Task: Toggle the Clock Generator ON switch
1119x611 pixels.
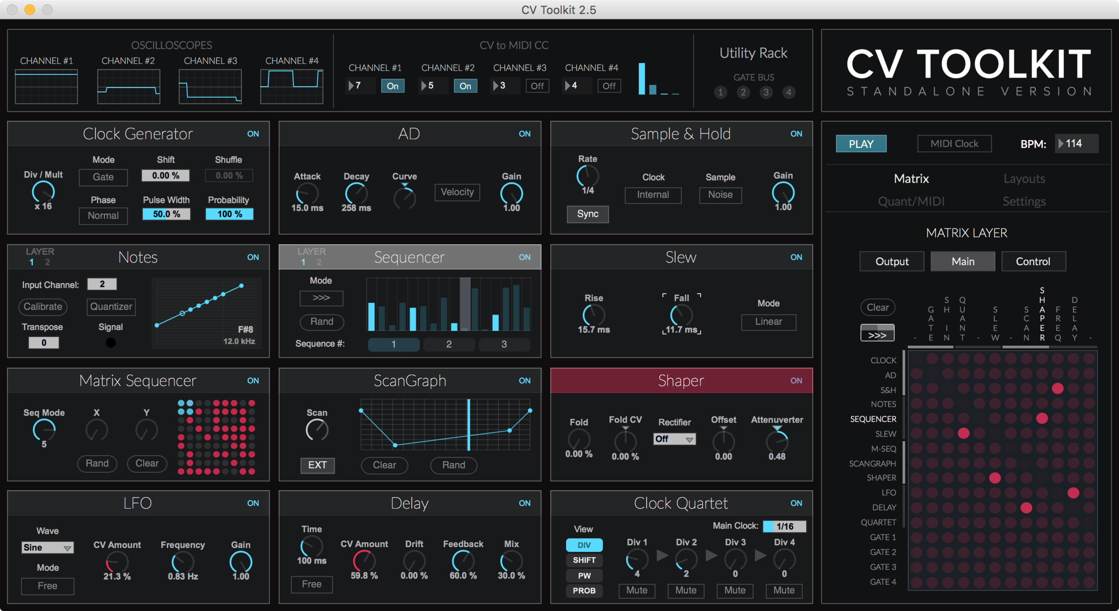Action: 253,134
